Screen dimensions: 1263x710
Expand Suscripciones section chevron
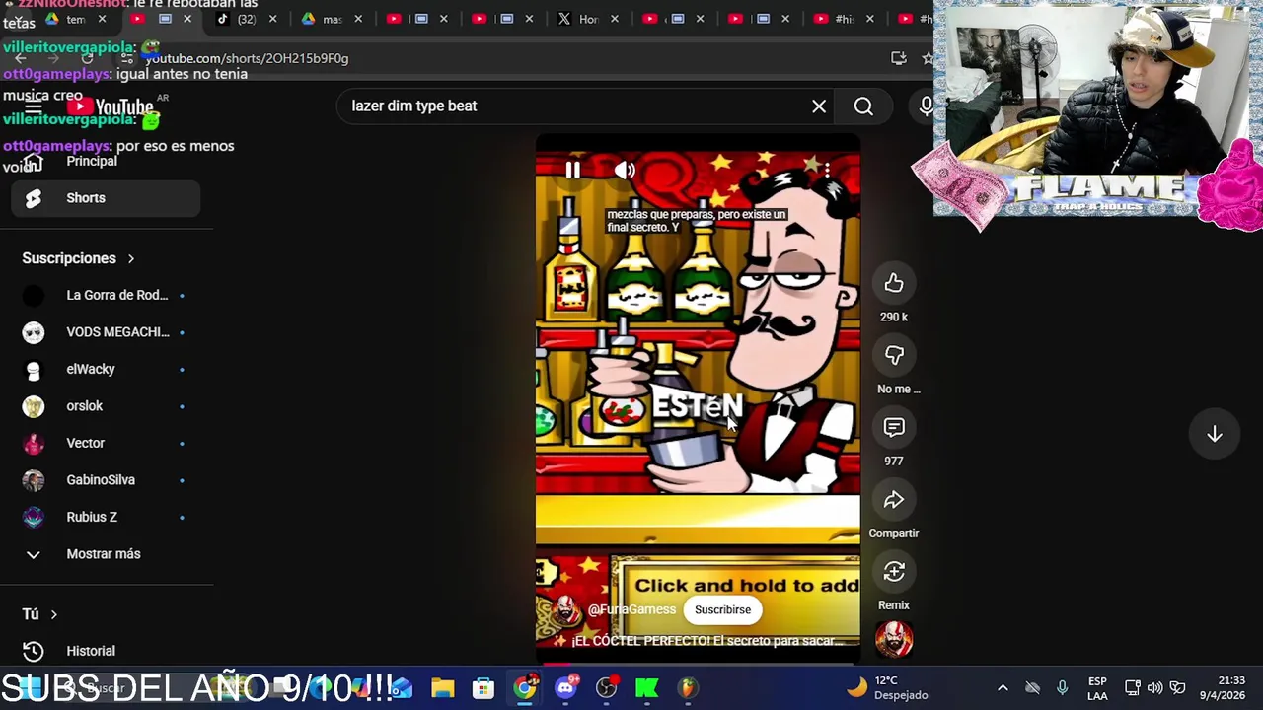130,258
